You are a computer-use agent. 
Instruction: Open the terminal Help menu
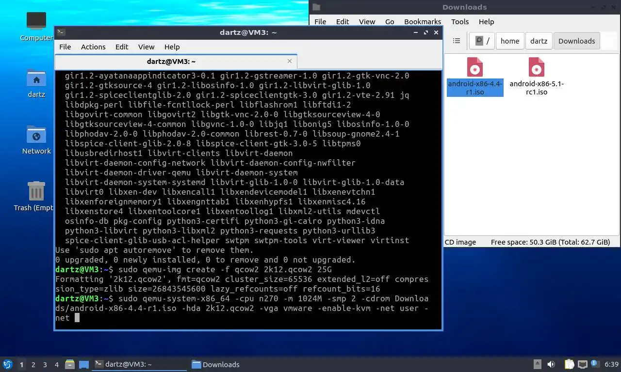pyautogui.click(x=172, y=47)
